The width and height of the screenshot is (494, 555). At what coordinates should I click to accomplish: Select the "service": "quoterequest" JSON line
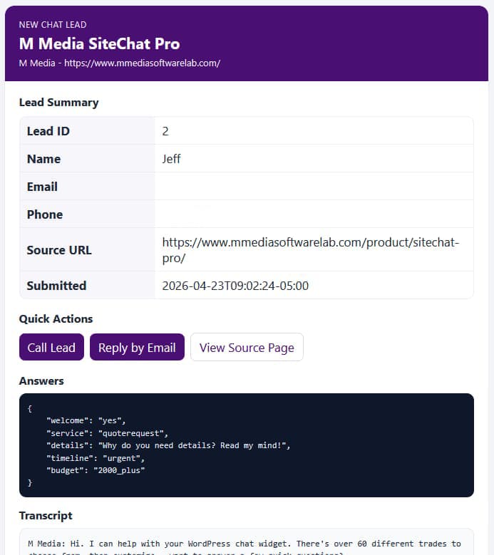click(108, 433)
